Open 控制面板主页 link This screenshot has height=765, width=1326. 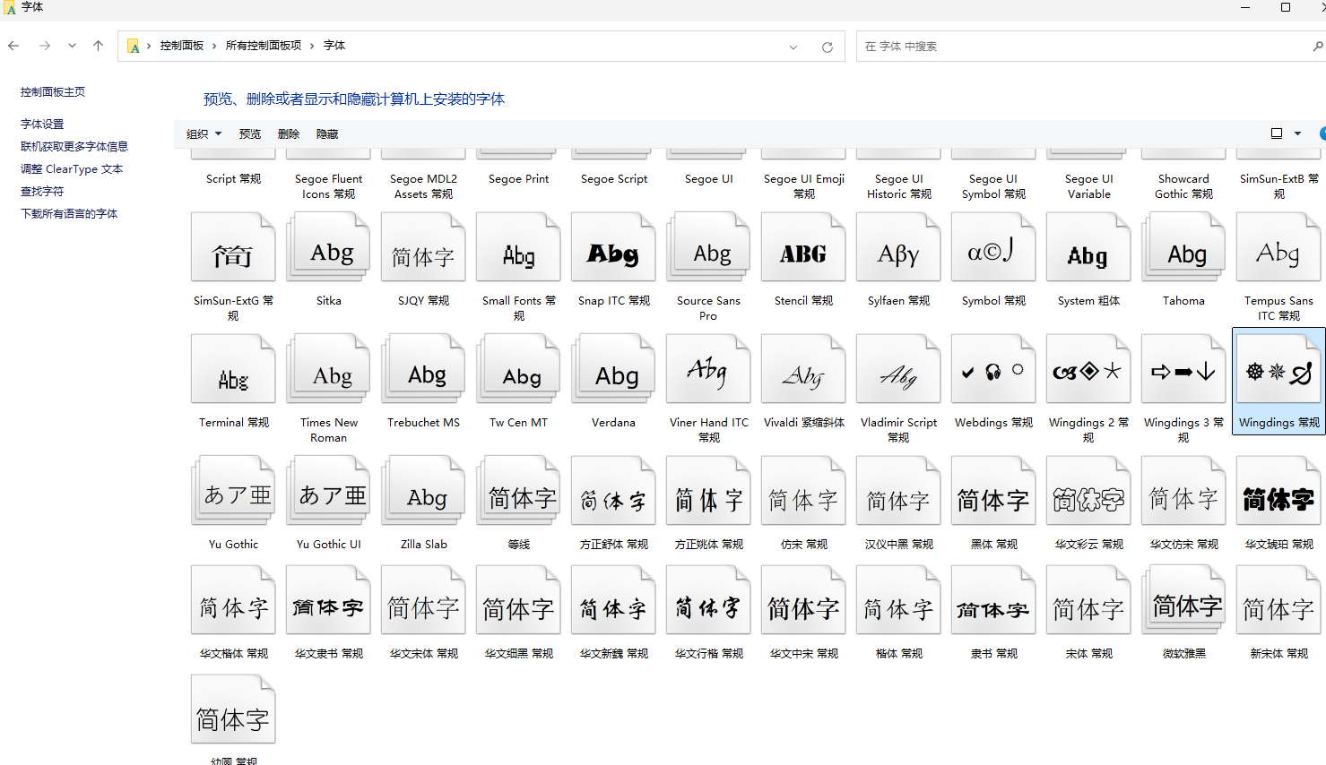(53, 91)
